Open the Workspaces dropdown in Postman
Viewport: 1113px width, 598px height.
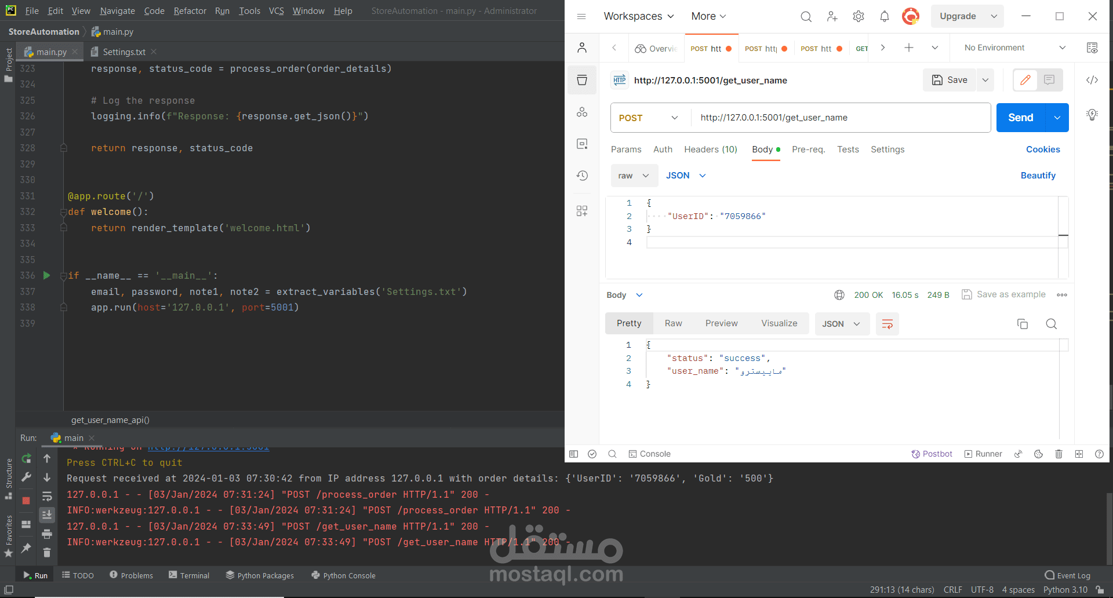(639, 16)
